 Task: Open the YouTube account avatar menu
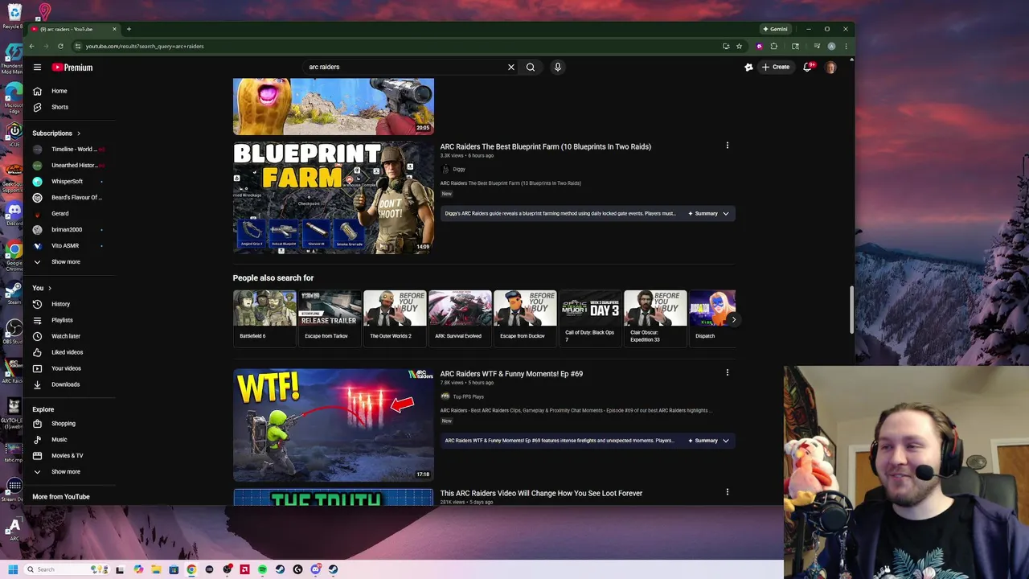point(830,68)
